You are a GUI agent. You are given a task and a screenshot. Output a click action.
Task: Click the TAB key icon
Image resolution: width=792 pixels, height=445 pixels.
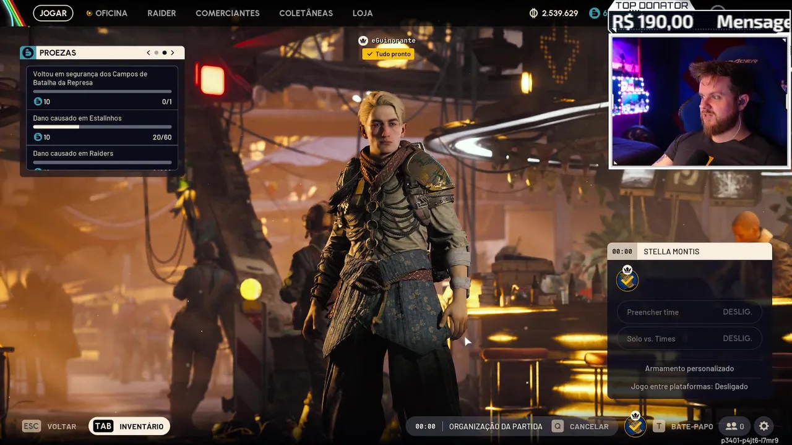103,426
